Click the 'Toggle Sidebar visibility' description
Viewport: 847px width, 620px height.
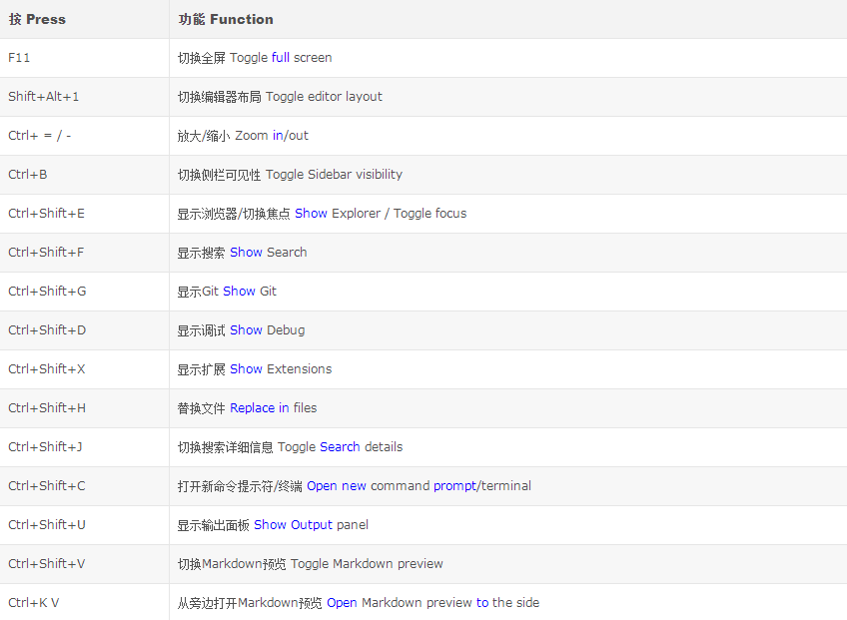coord(334,175)
